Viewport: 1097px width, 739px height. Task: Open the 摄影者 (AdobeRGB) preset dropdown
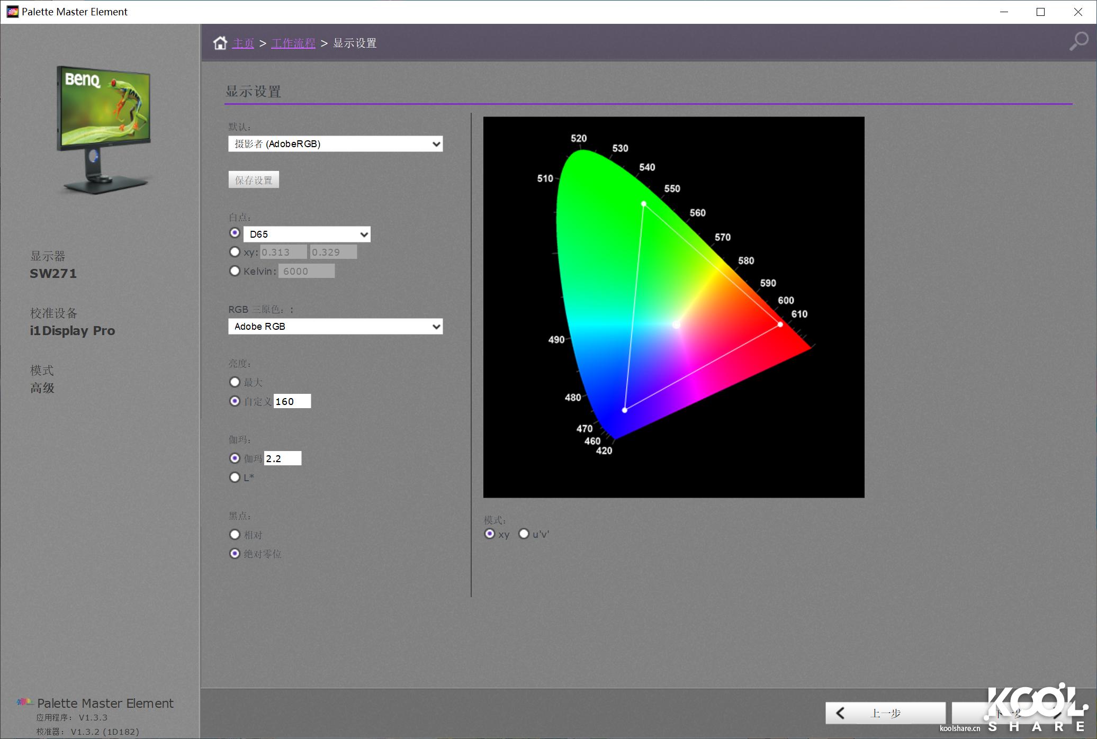click(335, 144)
